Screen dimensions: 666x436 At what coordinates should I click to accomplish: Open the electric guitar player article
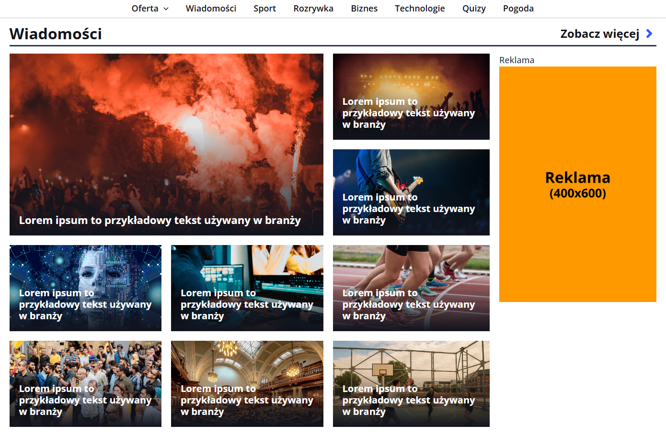411,192
